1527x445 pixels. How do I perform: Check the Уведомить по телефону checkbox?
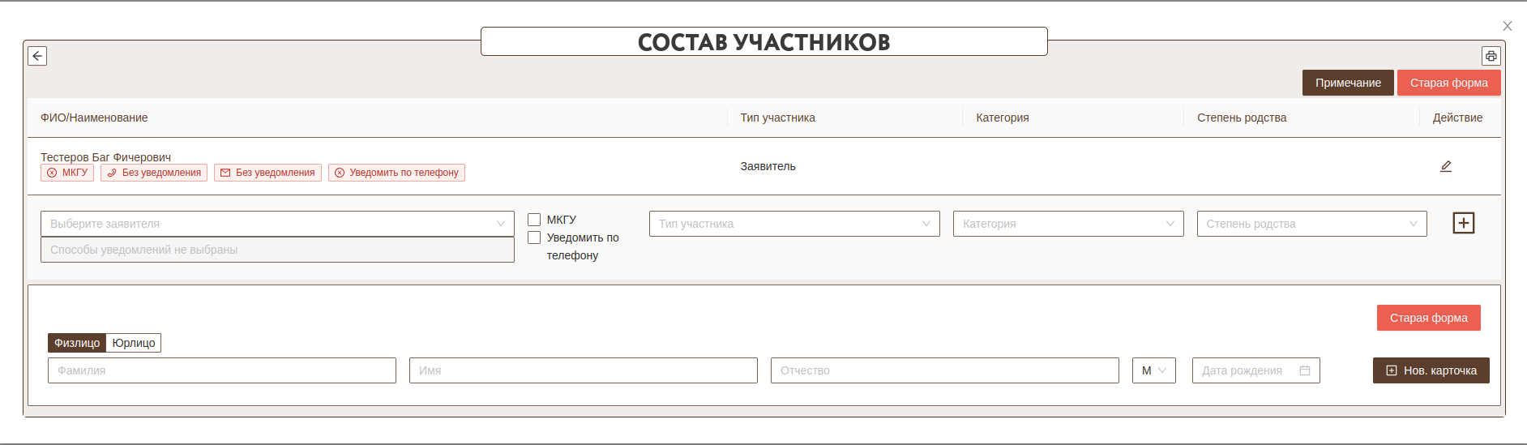click(534, 237)
